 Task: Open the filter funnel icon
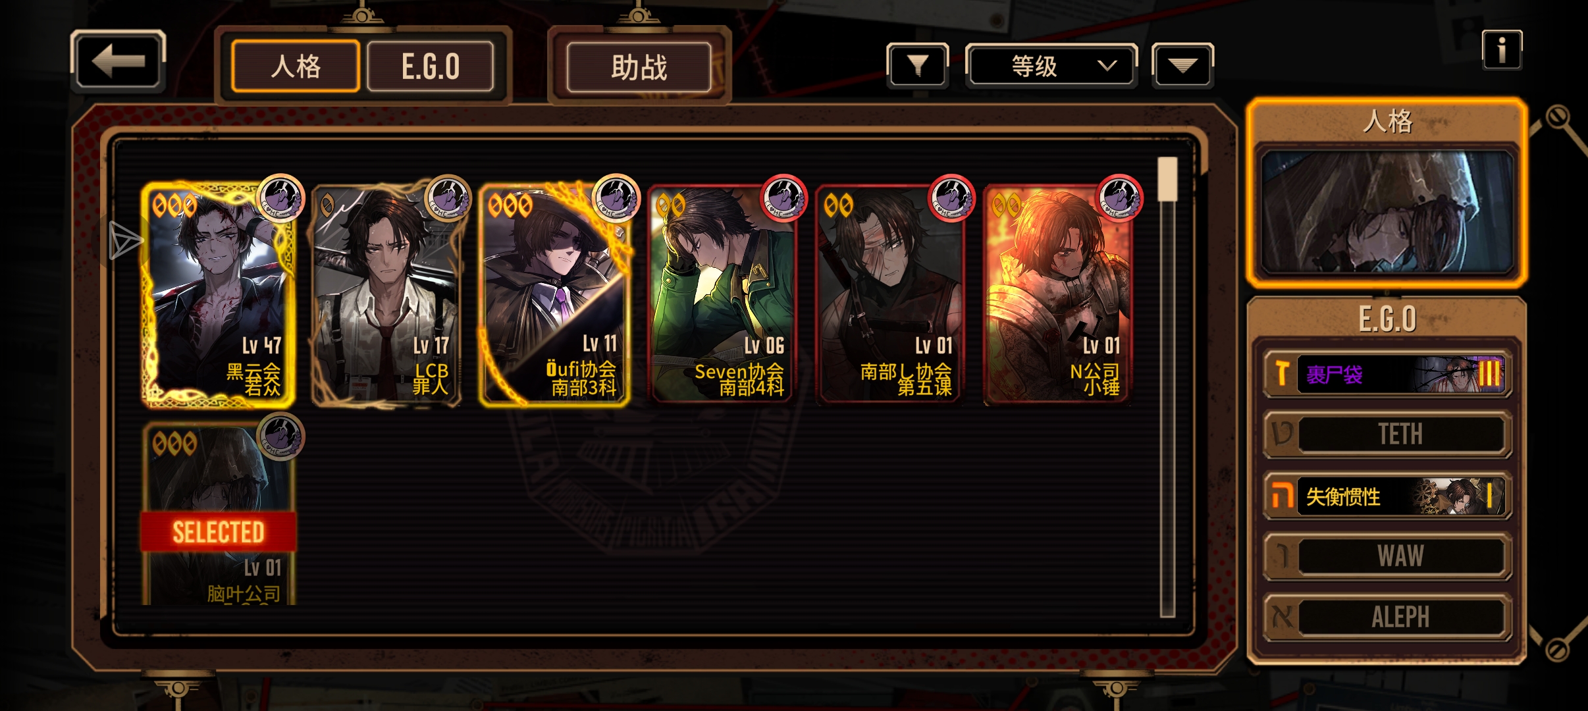coord(918,65)
